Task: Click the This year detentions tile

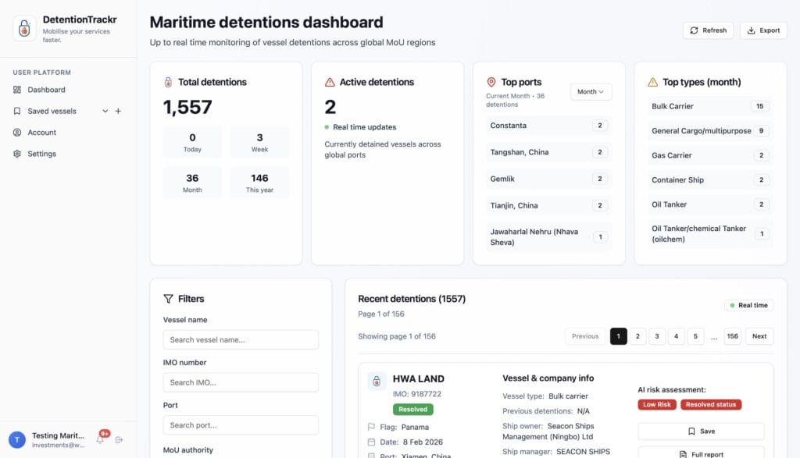Action: 259,183
